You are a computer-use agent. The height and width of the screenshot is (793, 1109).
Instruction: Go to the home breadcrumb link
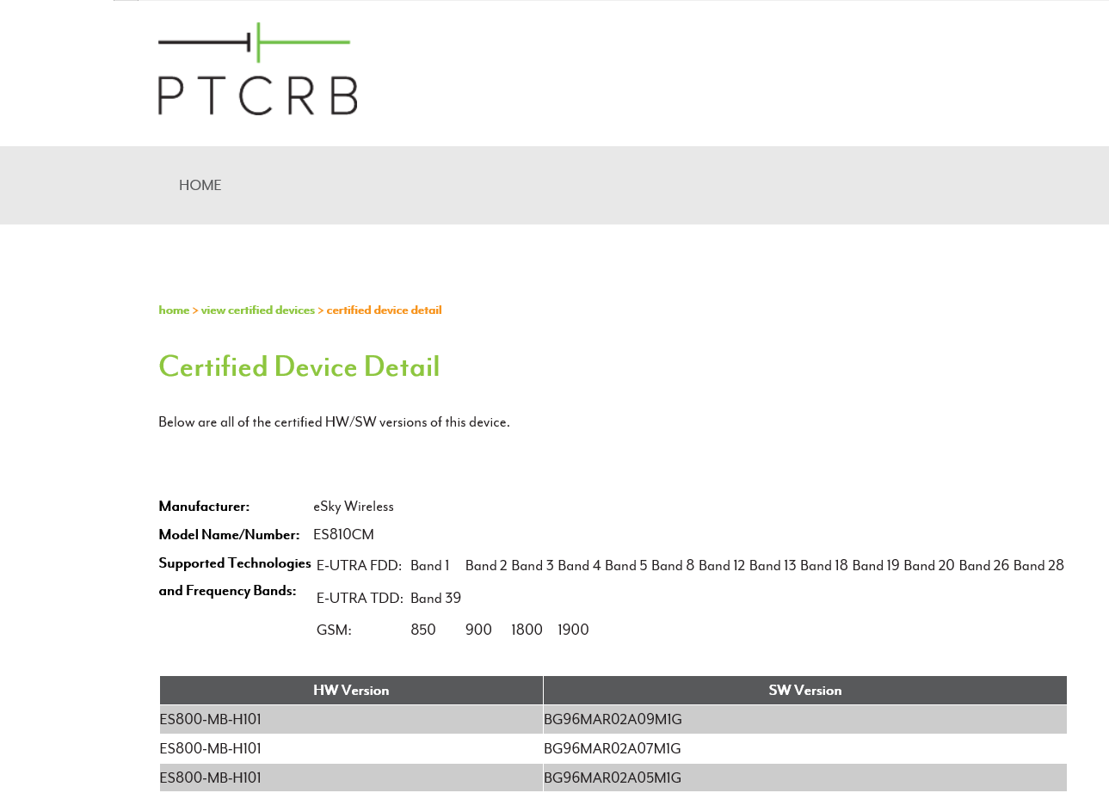(x=174, y=310)
